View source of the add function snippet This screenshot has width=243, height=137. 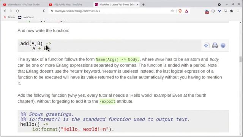click(207, 45)
